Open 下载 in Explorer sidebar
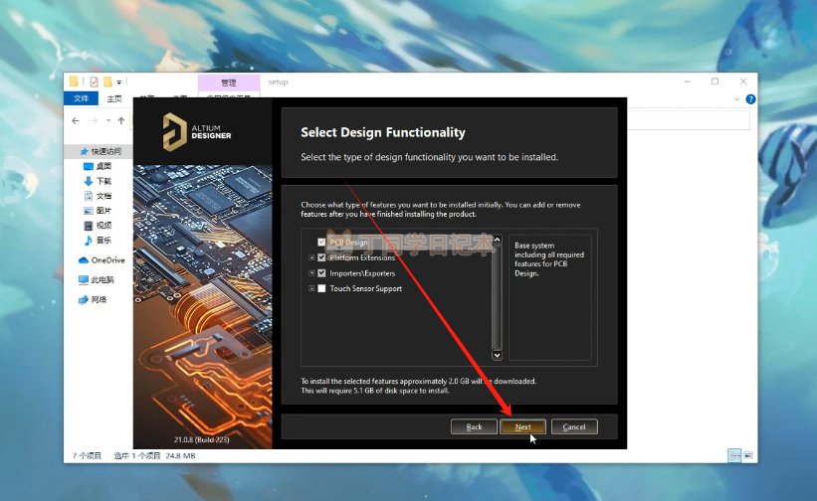 tap(98, 181)
